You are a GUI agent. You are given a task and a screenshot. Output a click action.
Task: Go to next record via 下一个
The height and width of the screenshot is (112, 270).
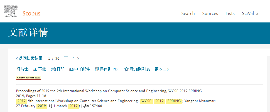72,58
